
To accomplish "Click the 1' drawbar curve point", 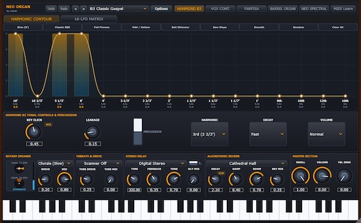I will (258, 96).
